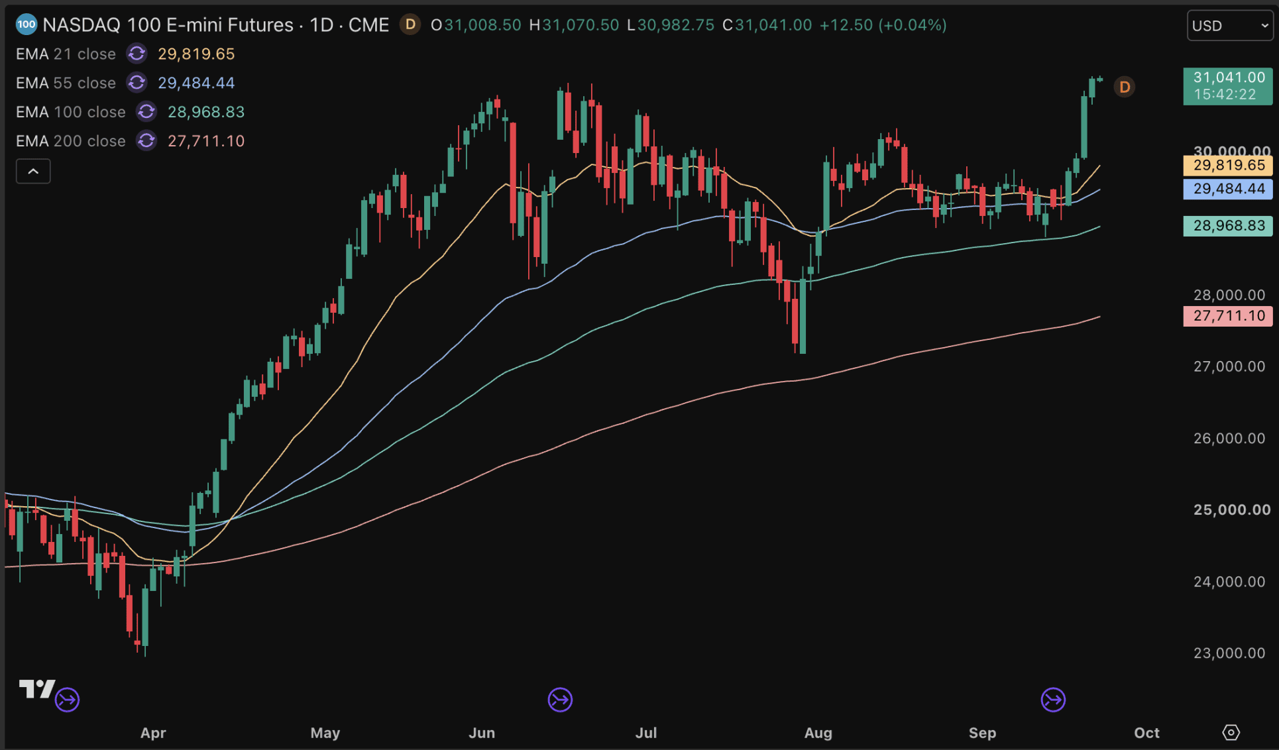Click the Aug label on time axis
Viewport: 1279px width, 750px height.
[818, 733]
